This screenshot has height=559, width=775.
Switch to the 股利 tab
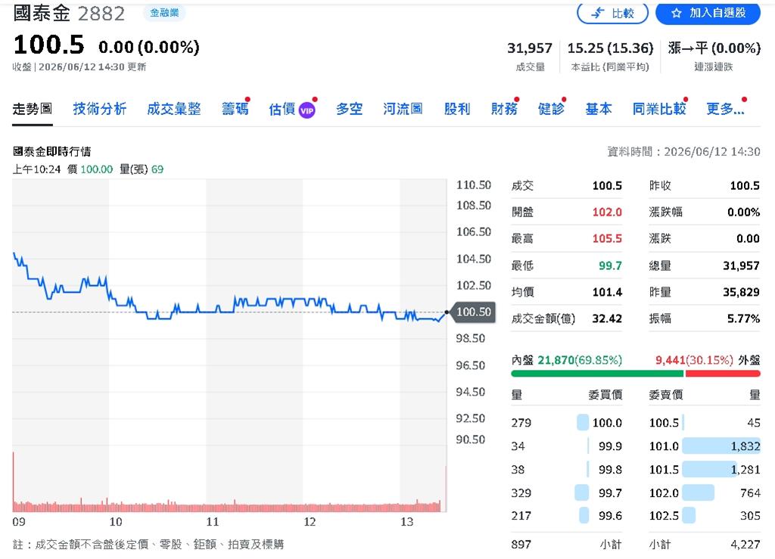(x=456, y=109)
